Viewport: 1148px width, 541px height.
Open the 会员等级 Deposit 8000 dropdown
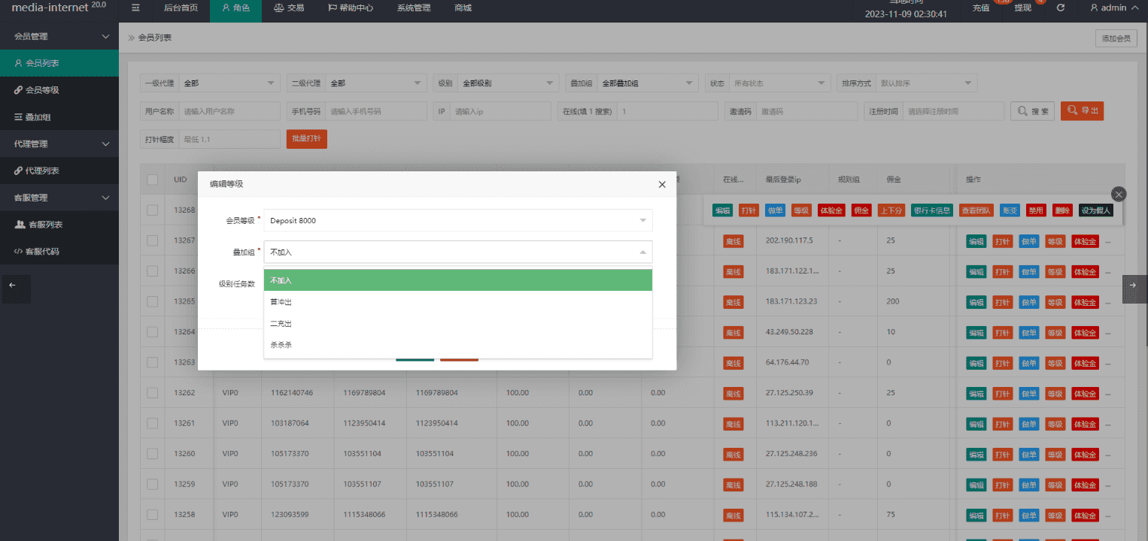457,220
